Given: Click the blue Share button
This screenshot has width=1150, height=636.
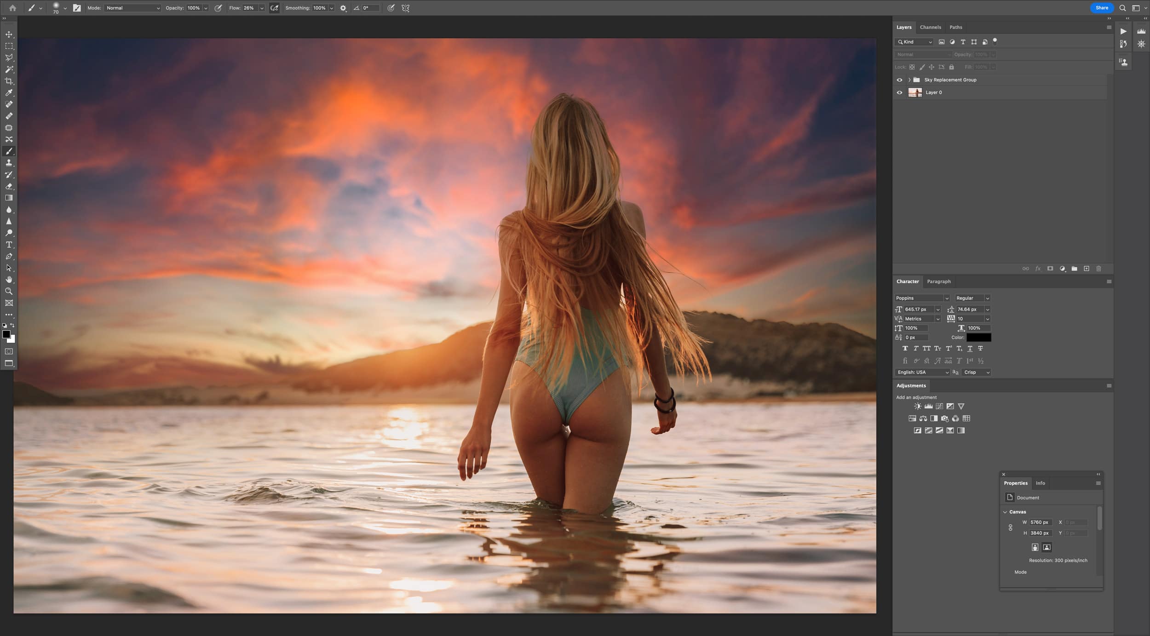Looking at the screenshot, I should [1102, 8].
